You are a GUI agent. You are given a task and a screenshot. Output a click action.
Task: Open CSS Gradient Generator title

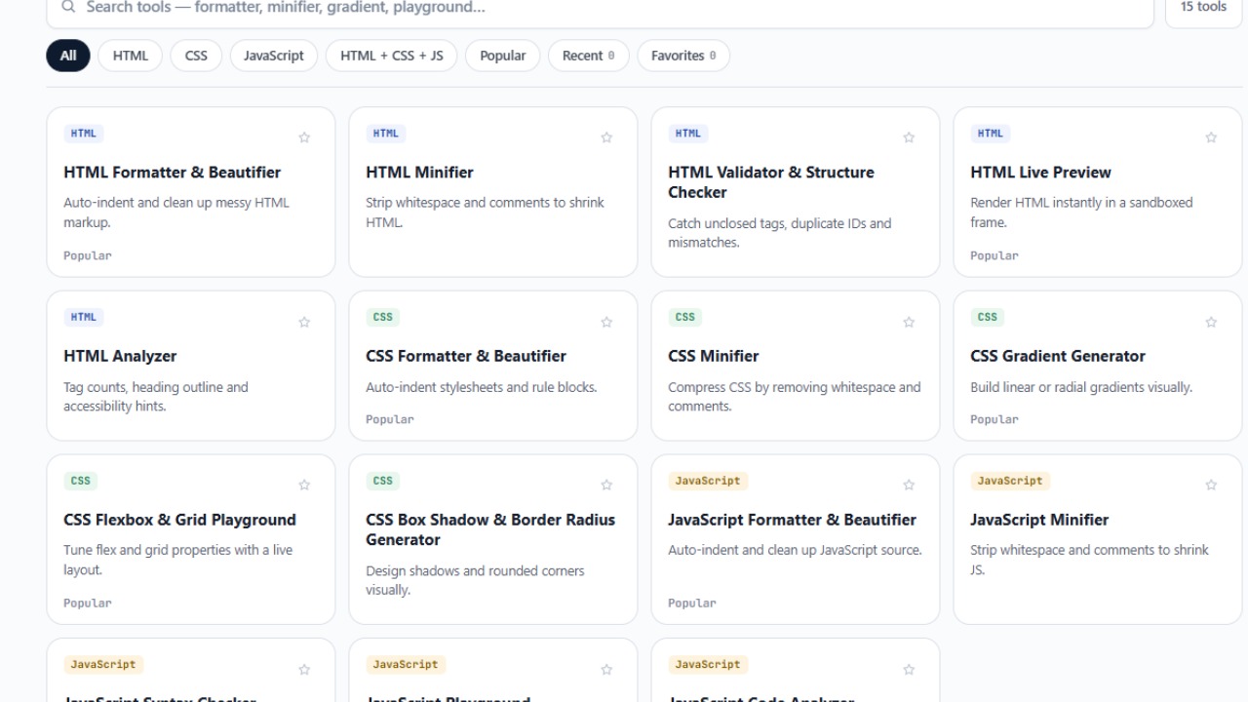1058,357
